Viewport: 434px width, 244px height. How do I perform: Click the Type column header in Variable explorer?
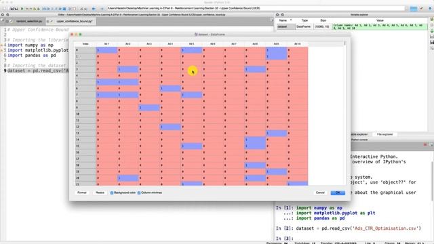304,20
